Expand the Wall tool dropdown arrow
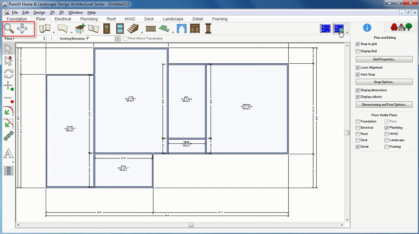The image size is (419, 234). click(x=54, y=32)
